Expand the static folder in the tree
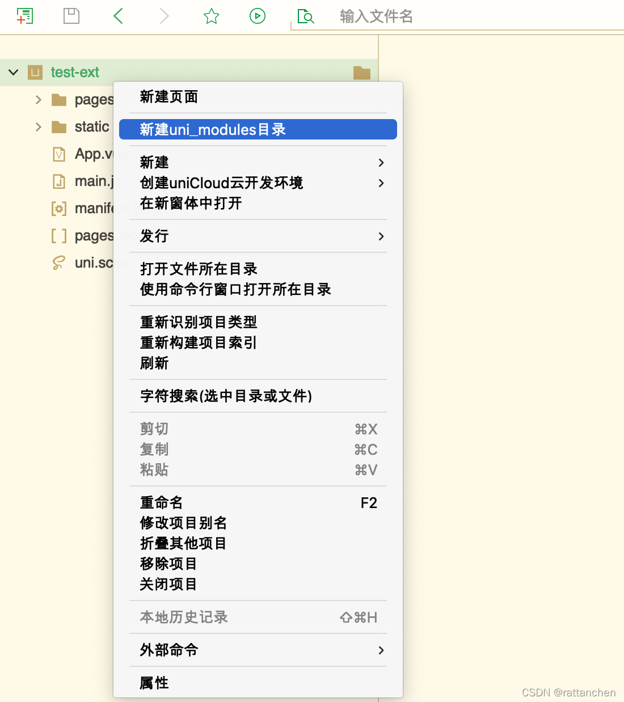624x702 pixels. point(38,126)
